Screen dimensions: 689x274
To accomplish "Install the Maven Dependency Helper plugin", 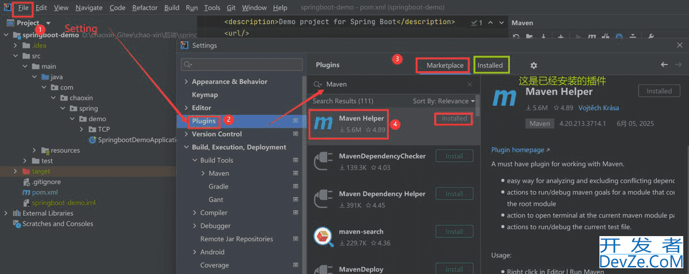I will (x=454, y=194).
